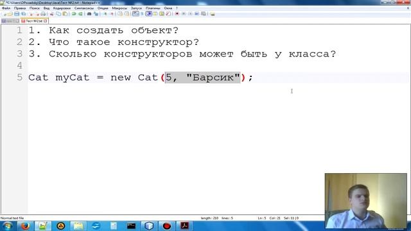Click 'Ln : 5' status bar entry
411x231 pixels.
pos(262,218)
